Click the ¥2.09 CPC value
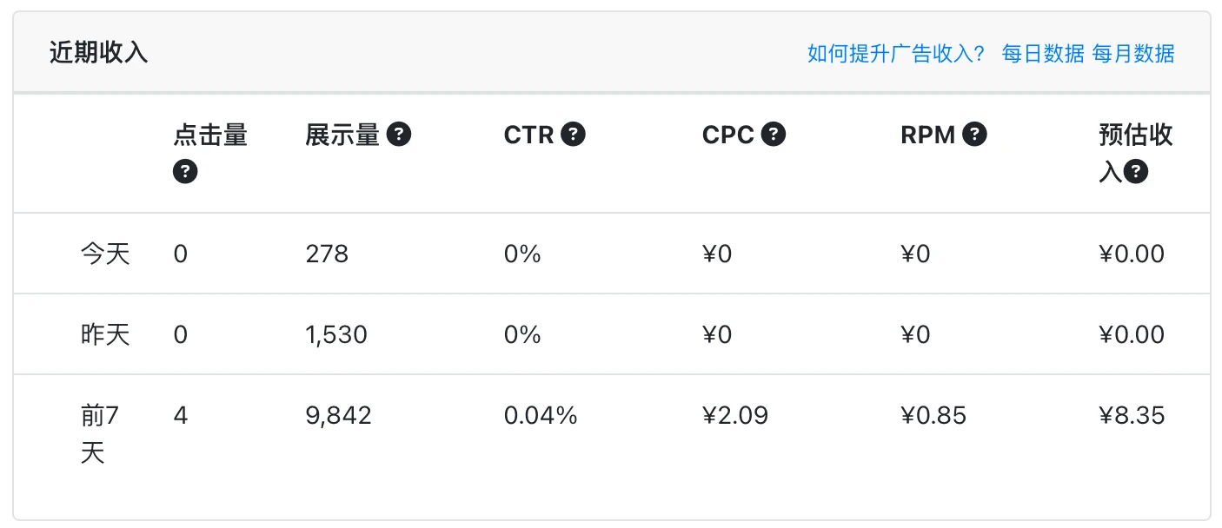 (x=735, y=416)
